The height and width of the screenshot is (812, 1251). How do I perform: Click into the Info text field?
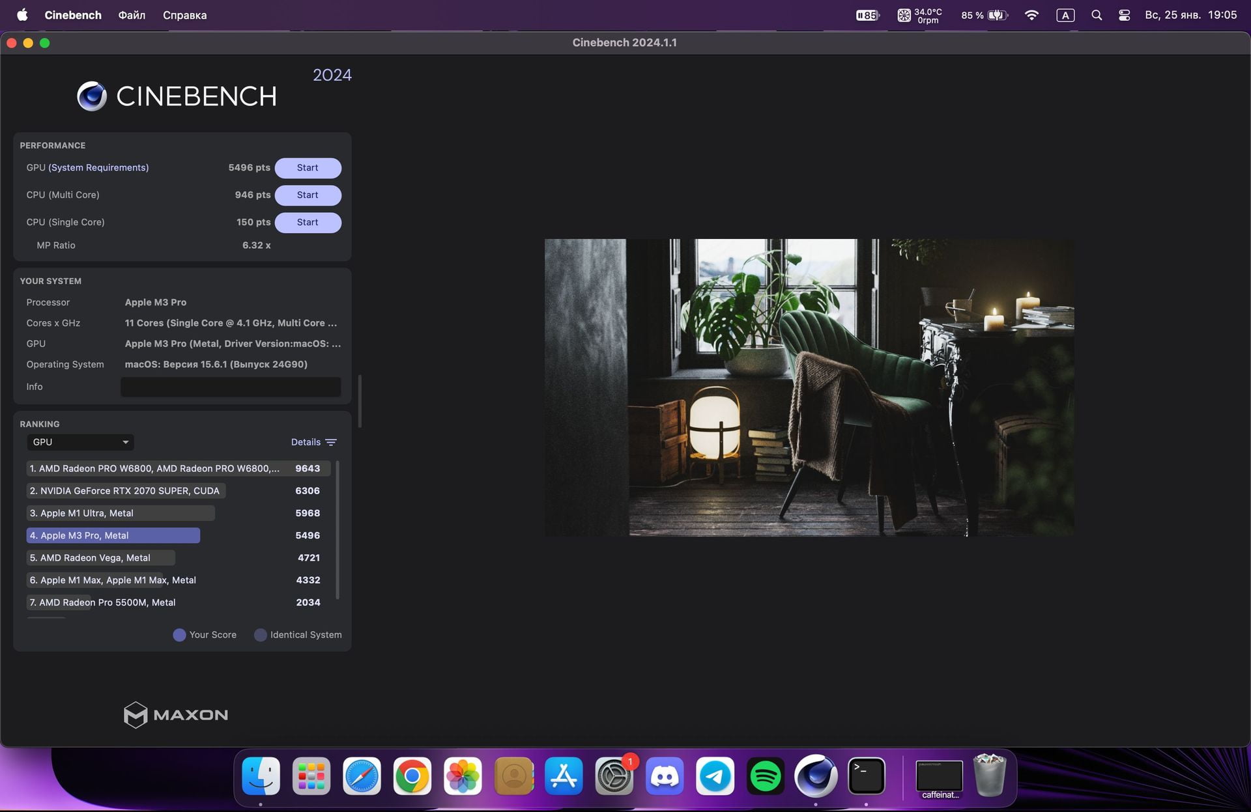pos(231,387)
